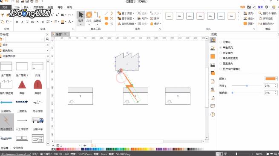
Task: Open the line style pane in sidebar
Action: (213, 48)
